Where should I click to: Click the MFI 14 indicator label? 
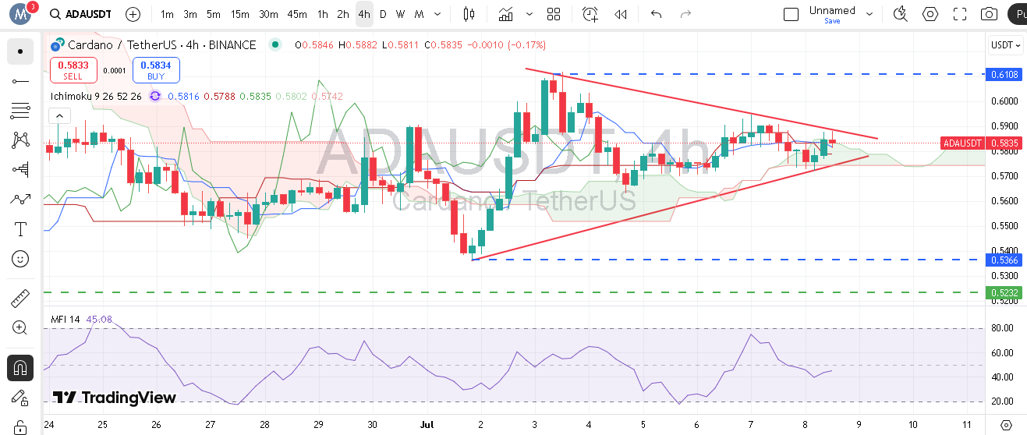point(66,319)
